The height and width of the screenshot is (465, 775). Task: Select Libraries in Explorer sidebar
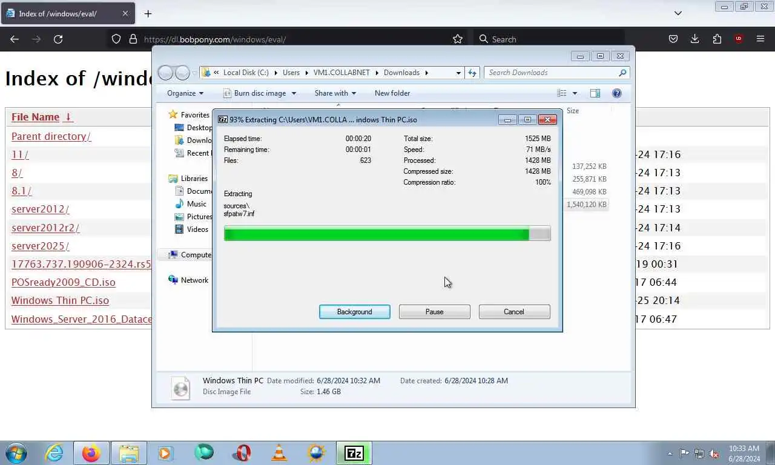click(194, 179)
